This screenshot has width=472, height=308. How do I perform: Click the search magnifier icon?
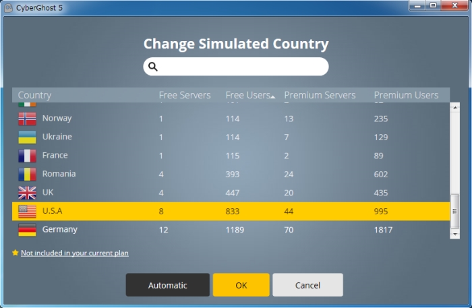click(x=153, y=67)
